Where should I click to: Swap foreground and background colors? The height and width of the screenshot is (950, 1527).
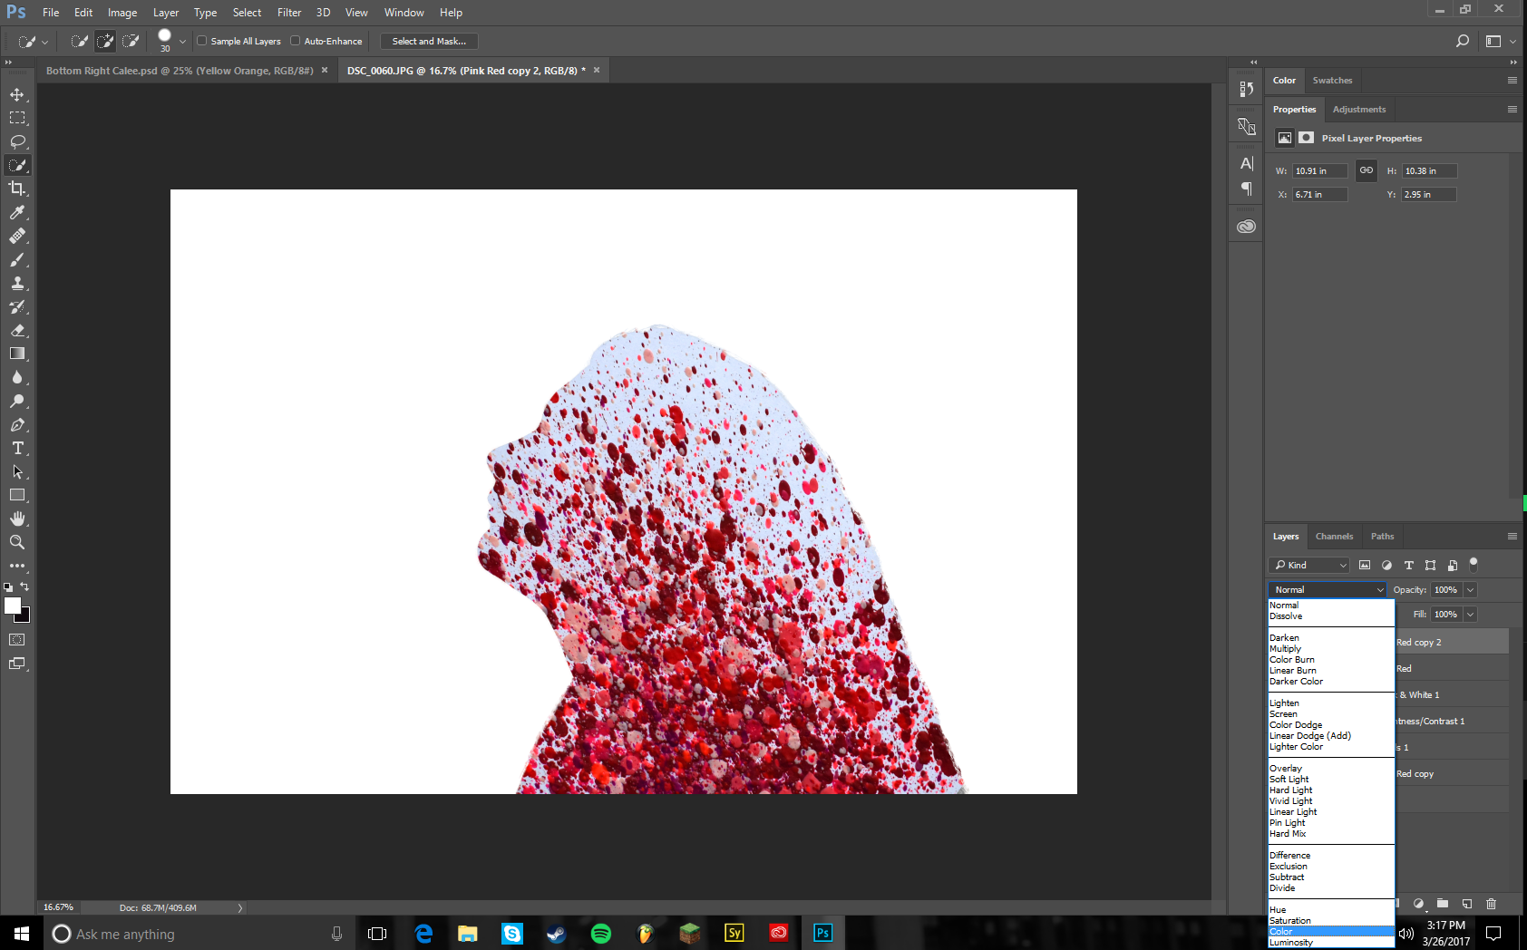(x=24, y=586)
